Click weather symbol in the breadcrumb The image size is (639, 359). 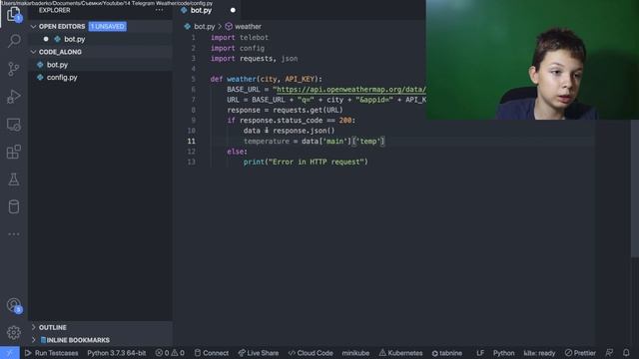click(248, 27)
